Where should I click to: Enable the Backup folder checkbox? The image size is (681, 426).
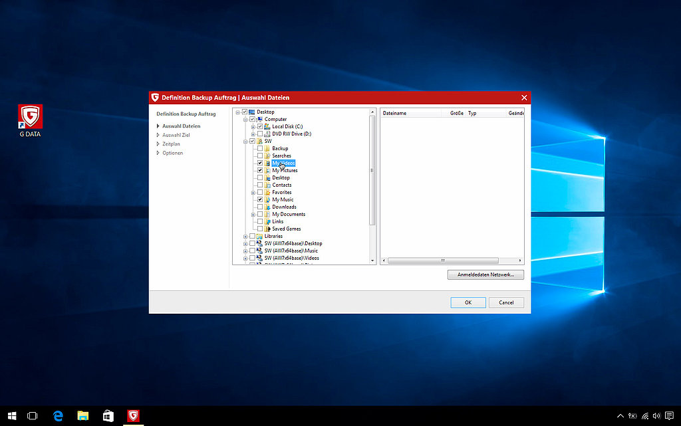coord(260,148)
